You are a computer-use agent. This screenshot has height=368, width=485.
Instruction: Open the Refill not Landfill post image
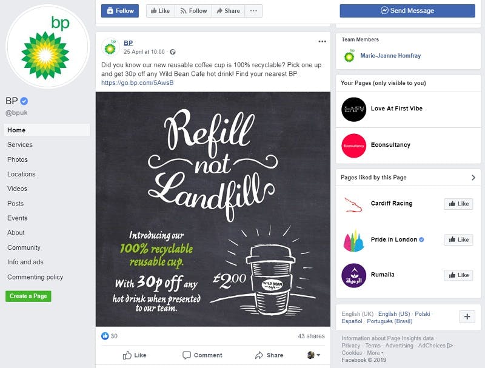213,209
